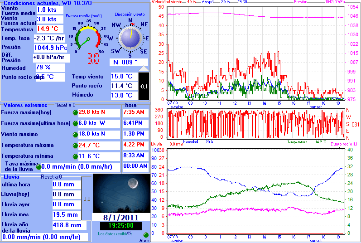Screen dimensions: 361x243
Task: Click the white up-arrow above trend box
Action: coord(143,68)
